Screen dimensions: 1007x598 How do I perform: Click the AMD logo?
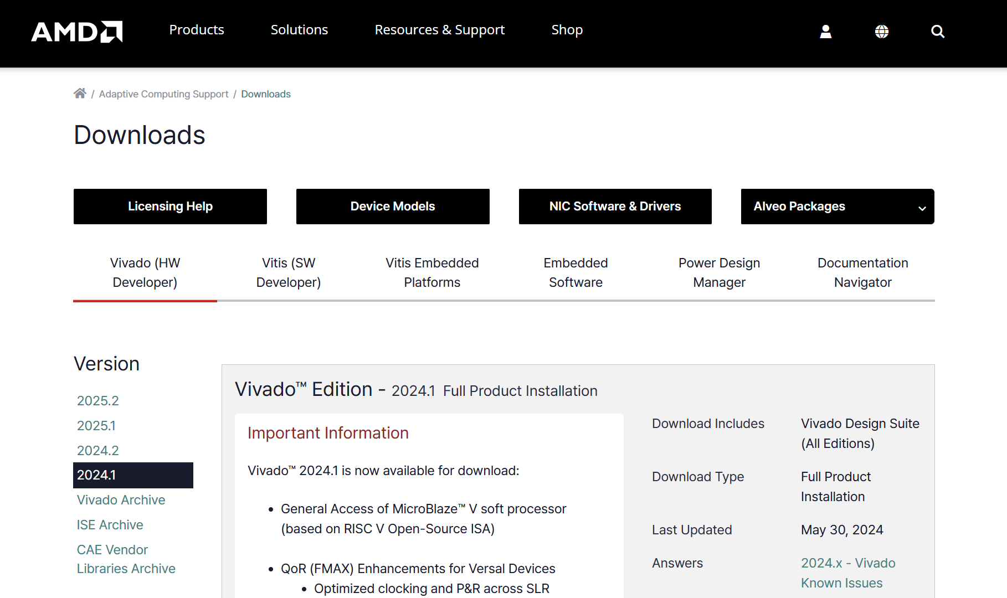pyautogui.click(x=77, y=32)
